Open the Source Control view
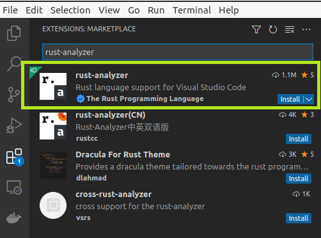 14,95
